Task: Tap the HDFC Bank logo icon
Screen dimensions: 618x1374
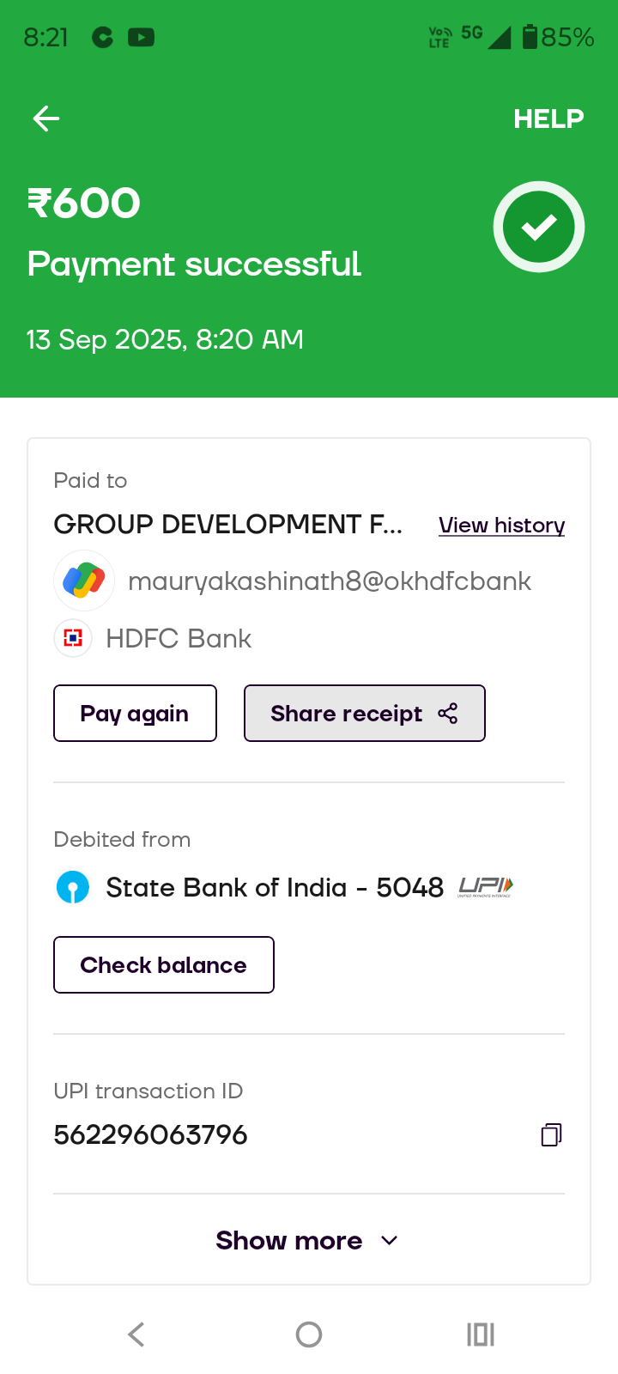Action: pos(73,638)
